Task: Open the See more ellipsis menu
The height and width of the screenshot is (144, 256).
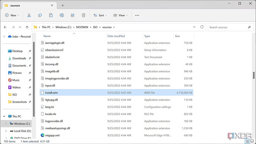Action: 137,15
